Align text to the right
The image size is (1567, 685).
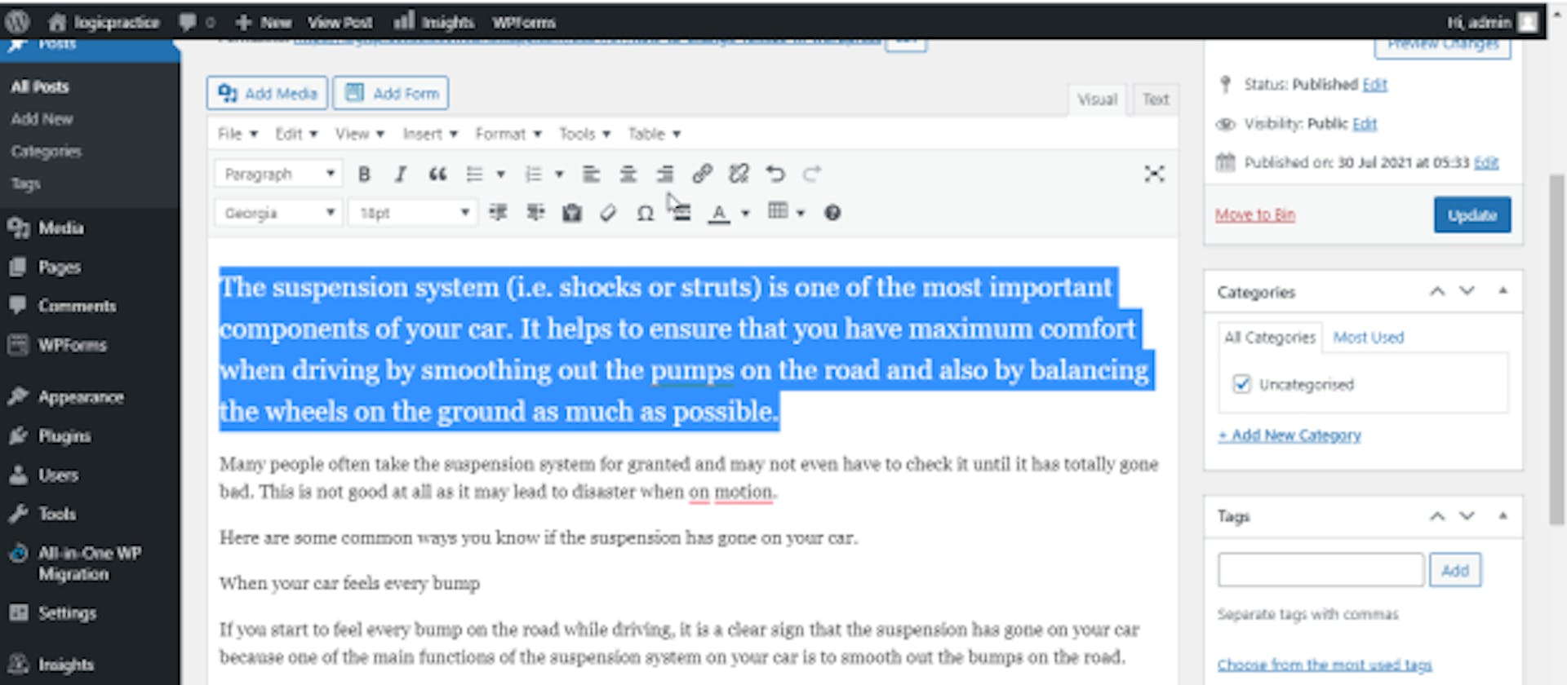(x=665, y=174)
